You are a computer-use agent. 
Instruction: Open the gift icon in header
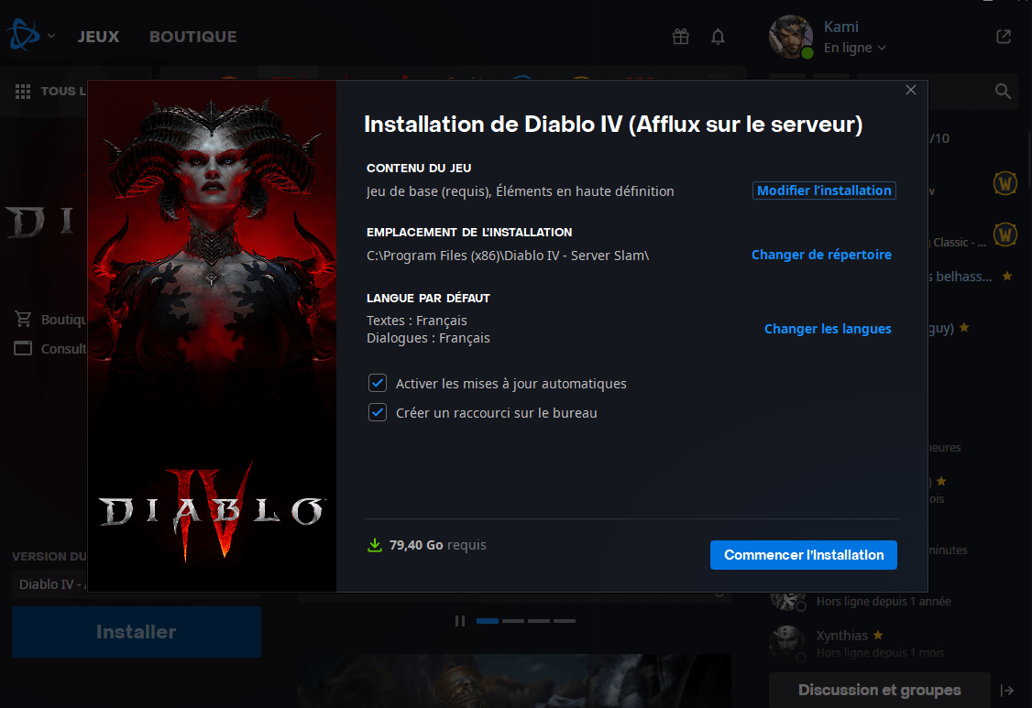[x=680, y=37]
